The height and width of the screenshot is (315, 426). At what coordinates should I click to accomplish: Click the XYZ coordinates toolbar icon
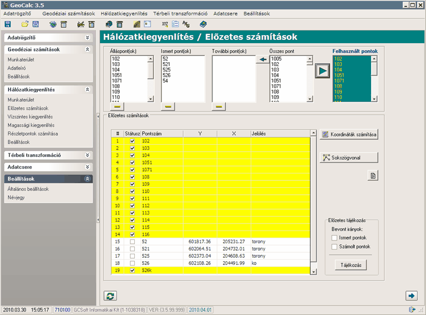click(165, 24)
